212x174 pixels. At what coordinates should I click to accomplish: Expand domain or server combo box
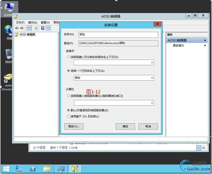pos(152,103)
